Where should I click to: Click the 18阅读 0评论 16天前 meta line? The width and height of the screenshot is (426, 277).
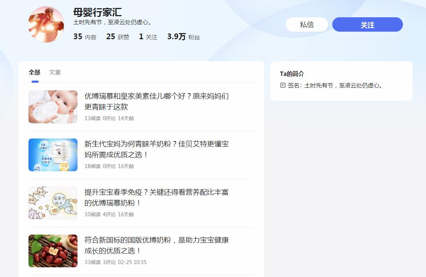[109, 166]
